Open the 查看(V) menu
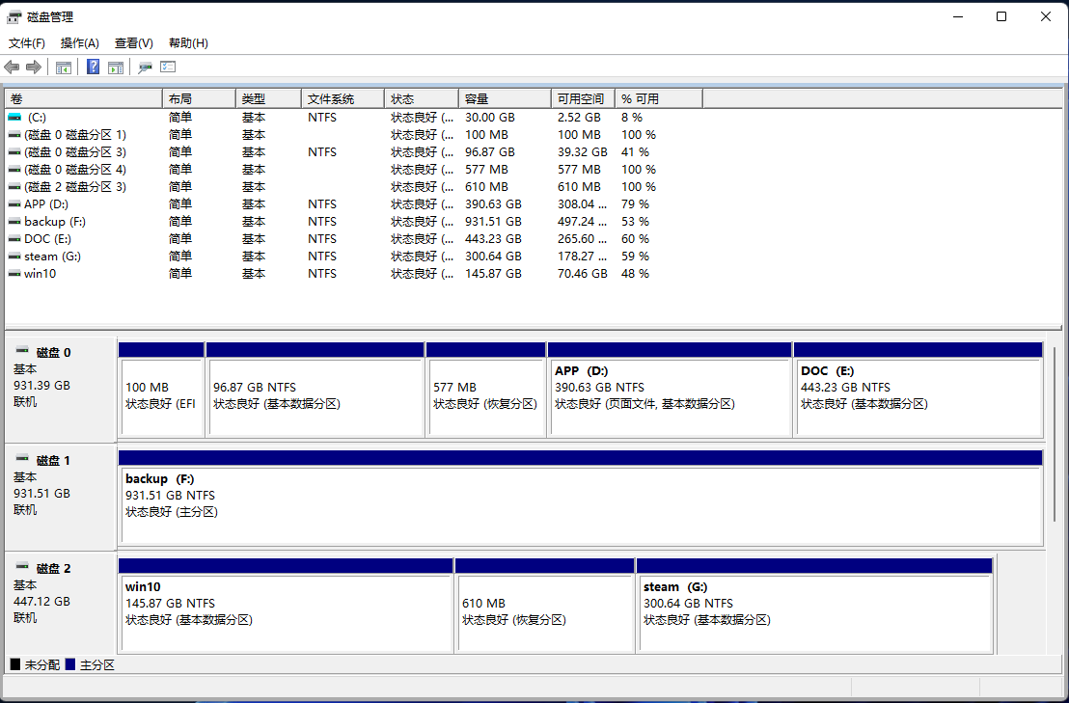The height and width of the screenshot is (703, 1069). 133,43
